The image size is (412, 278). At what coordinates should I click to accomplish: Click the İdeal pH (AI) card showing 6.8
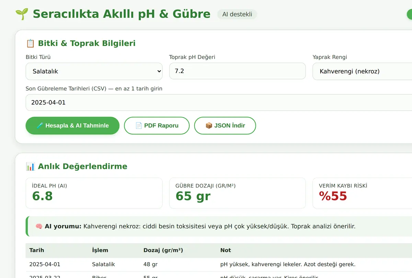(94, 193)
